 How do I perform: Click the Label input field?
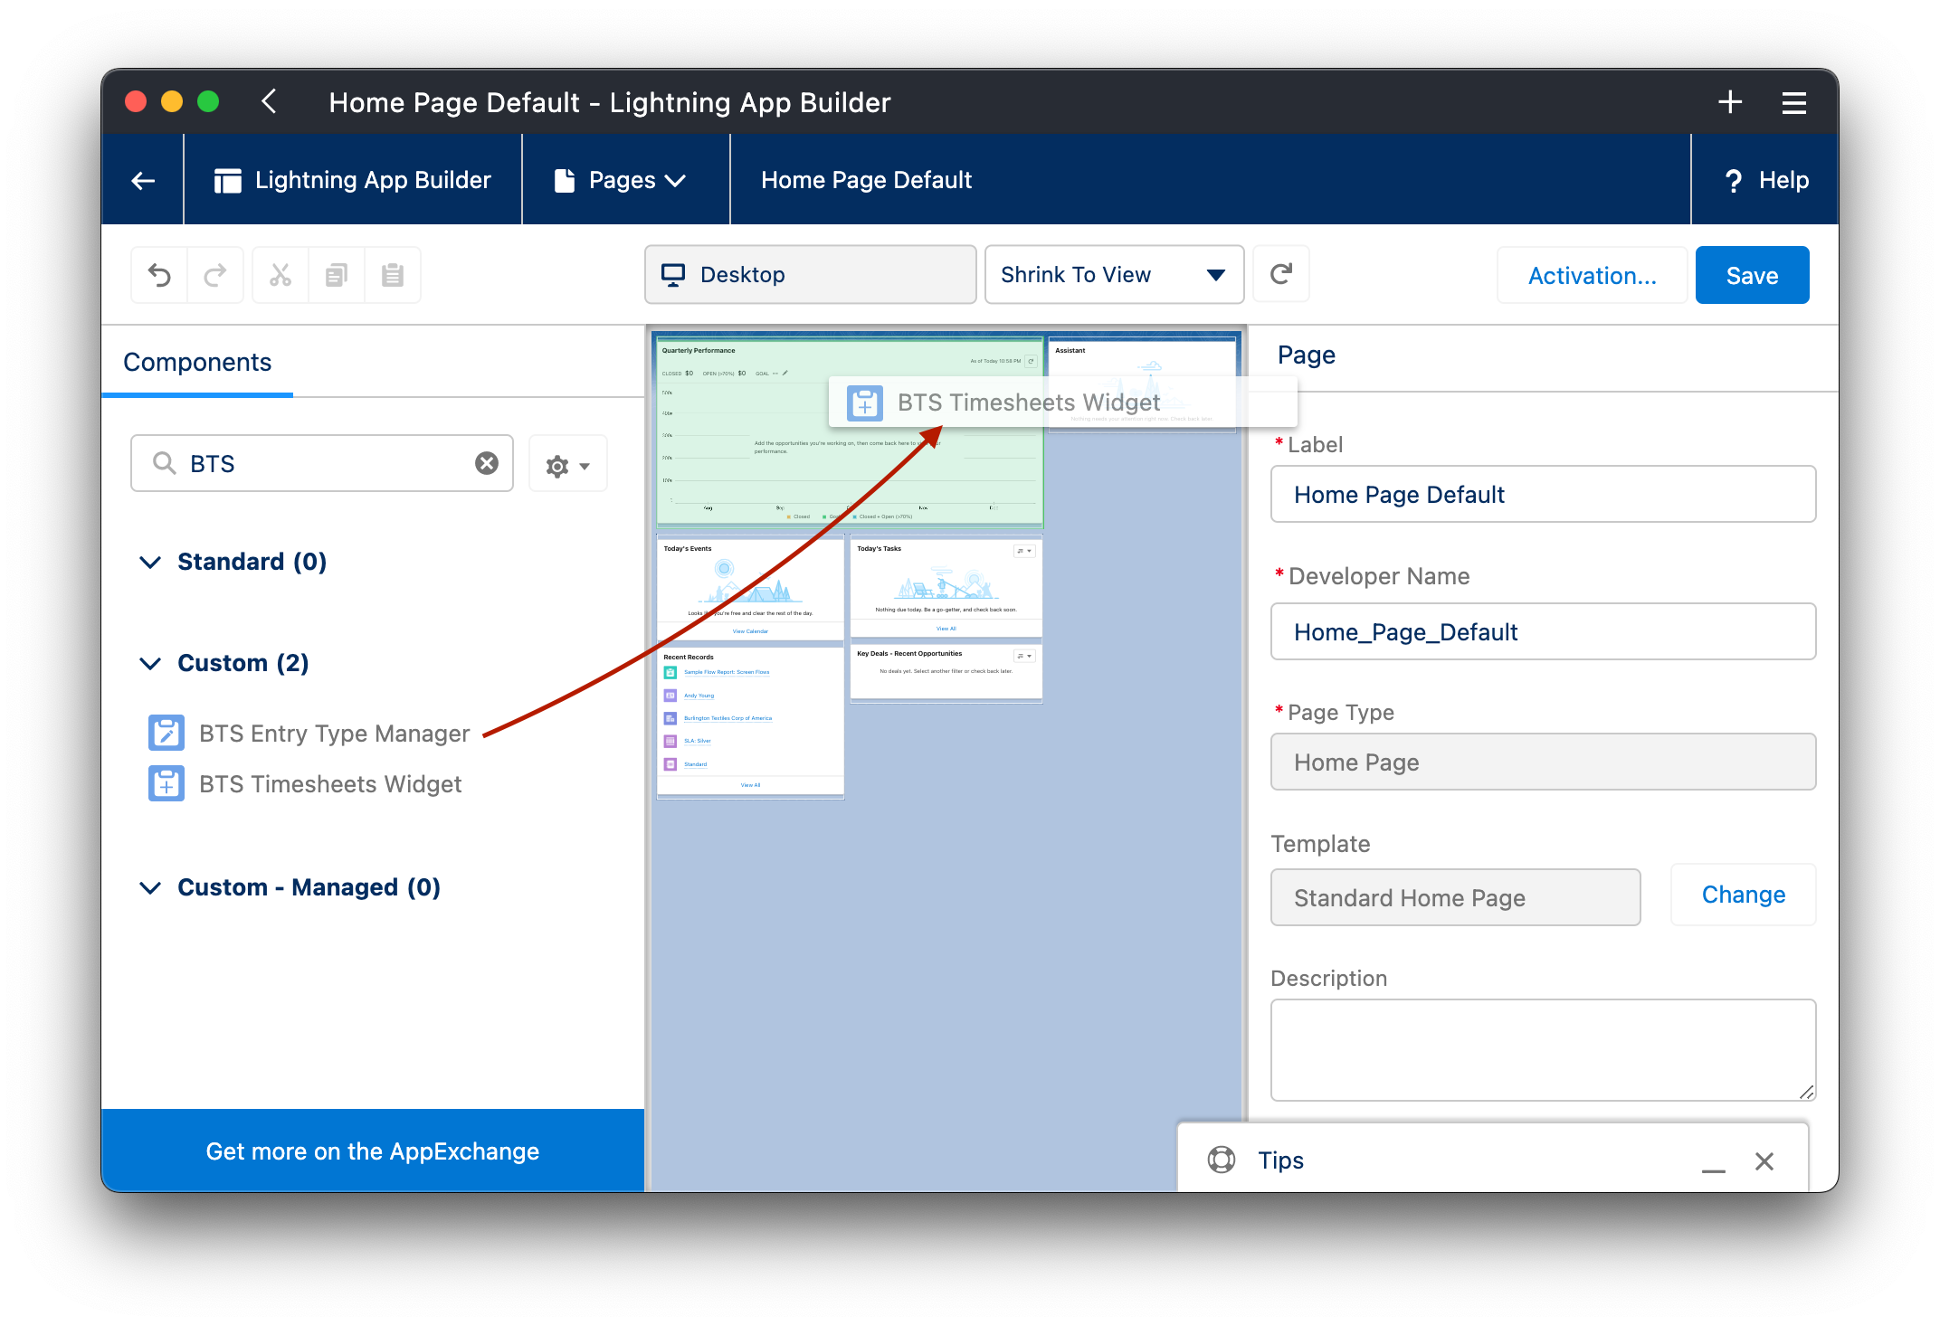(1543, 494)
